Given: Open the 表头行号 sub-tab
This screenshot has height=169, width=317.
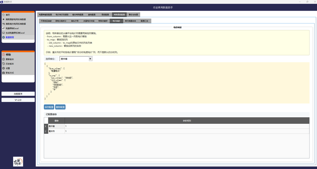Looking at the screenshot, I should [x=74, y=21].
